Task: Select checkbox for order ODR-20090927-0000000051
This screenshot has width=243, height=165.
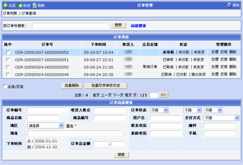Action: [8, 60]
